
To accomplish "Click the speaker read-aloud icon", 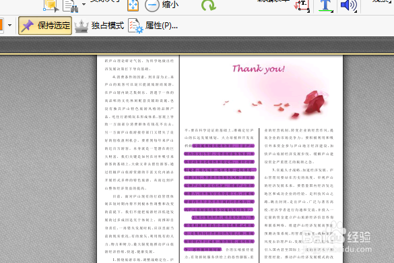I will click(x=348, y=5).
